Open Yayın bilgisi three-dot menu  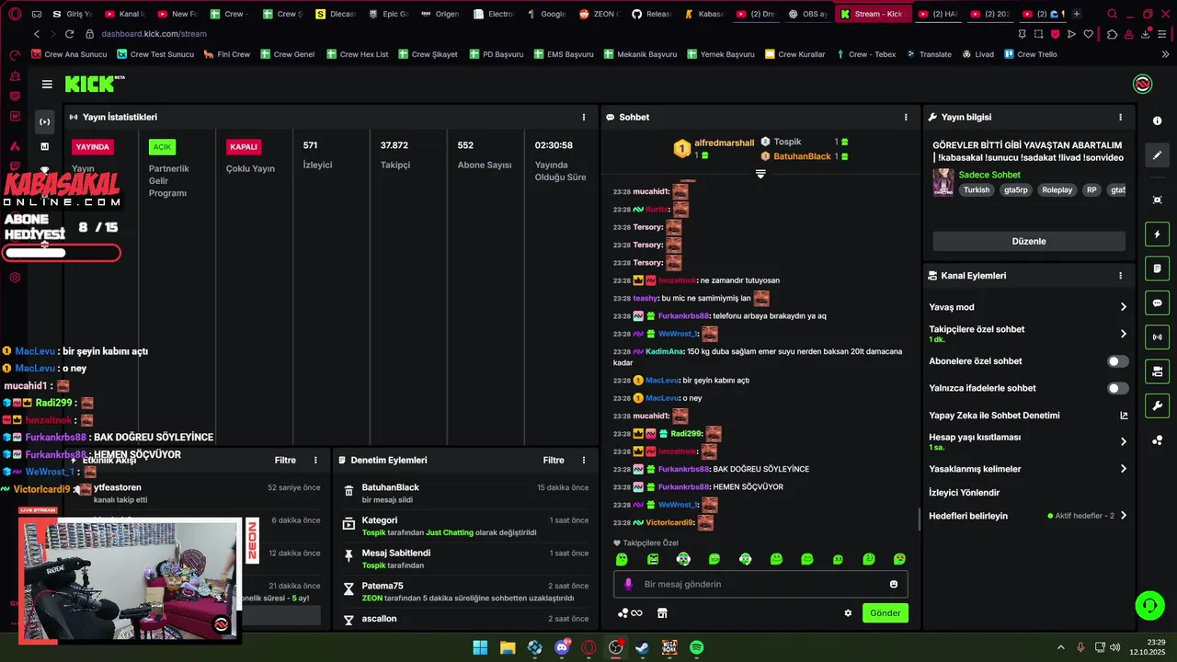(1120, 118)
